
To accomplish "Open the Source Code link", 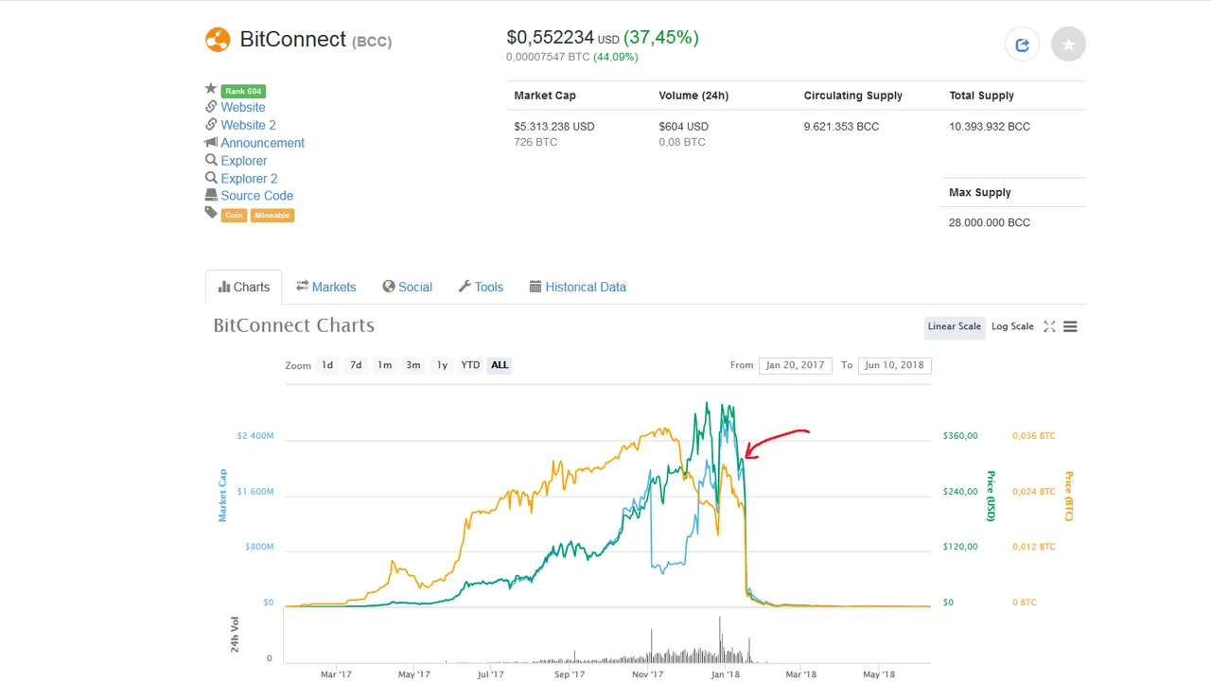I will [x=257, y=196].
